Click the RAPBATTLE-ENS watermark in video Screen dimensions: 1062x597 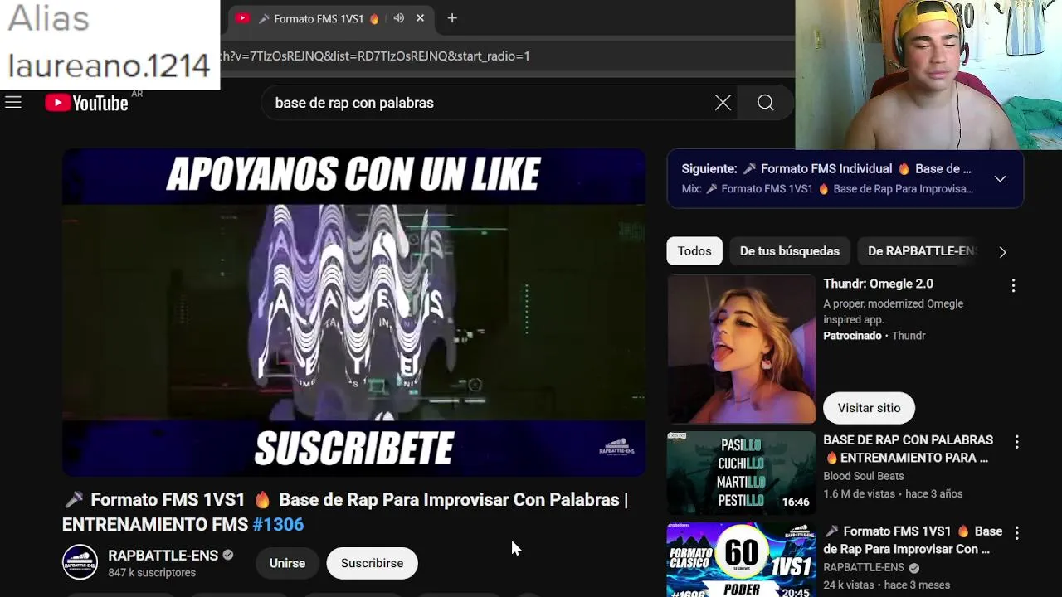coord(616,447)
